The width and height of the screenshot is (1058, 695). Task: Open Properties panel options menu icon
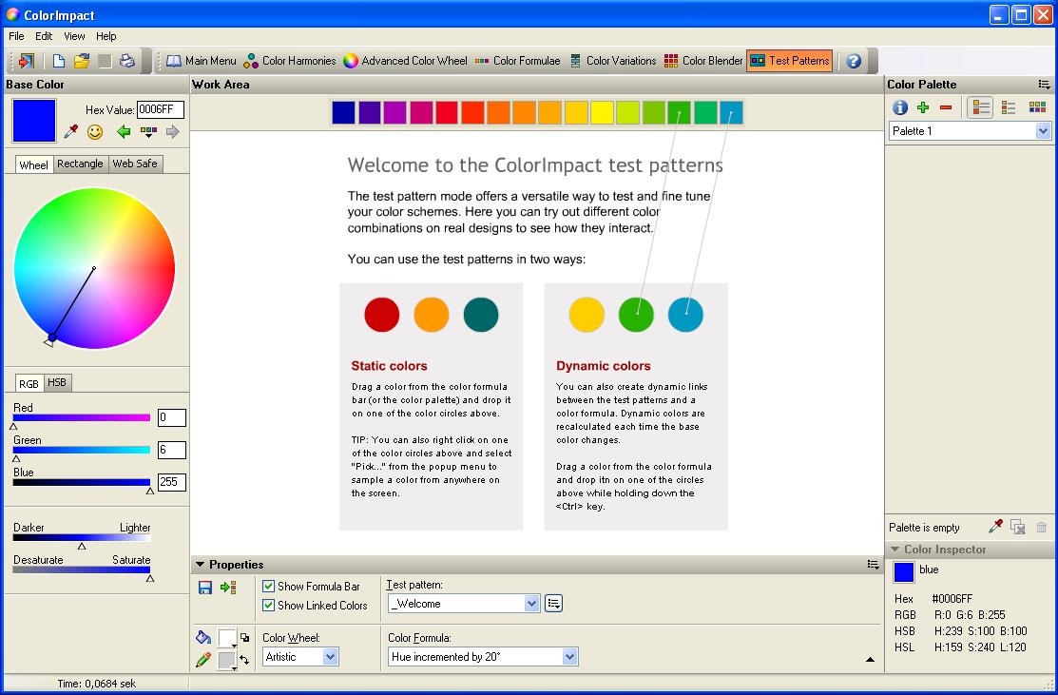coord(874,565)
